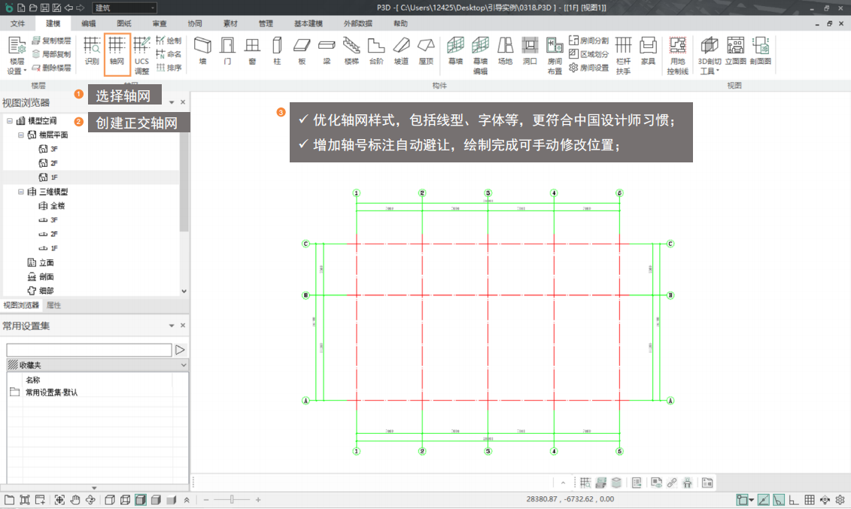Screen dimensions: 851x509
Task: Click 复制楼层 copy floor button
Action: pos(52,41)
